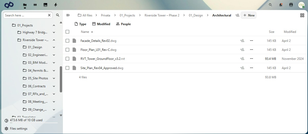Expand the 01_Design tree chevron

[x=54, y=47]
